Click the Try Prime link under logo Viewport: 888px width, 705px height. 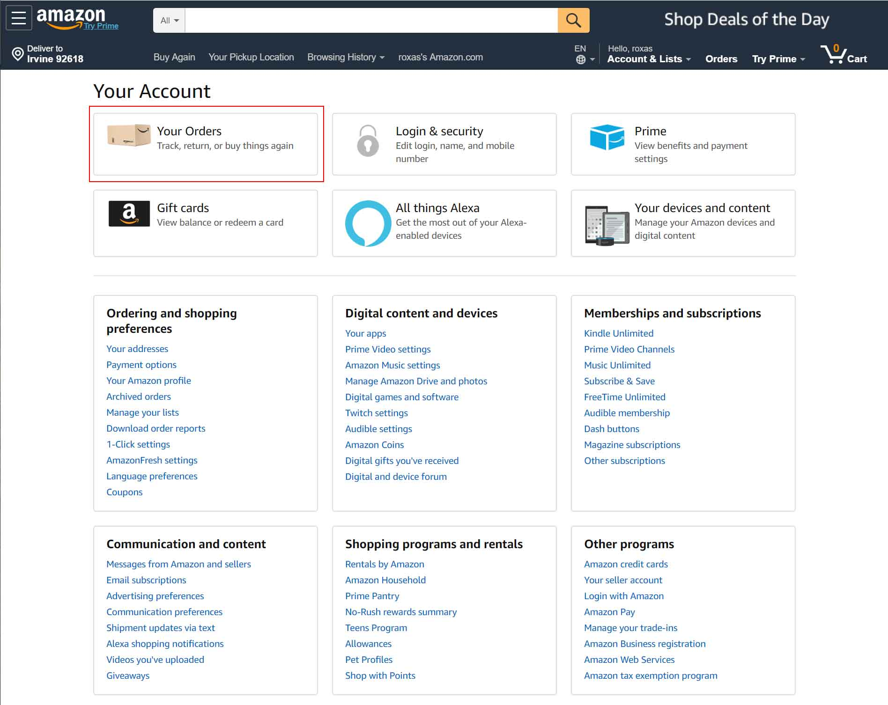click(x=101, y=26)
